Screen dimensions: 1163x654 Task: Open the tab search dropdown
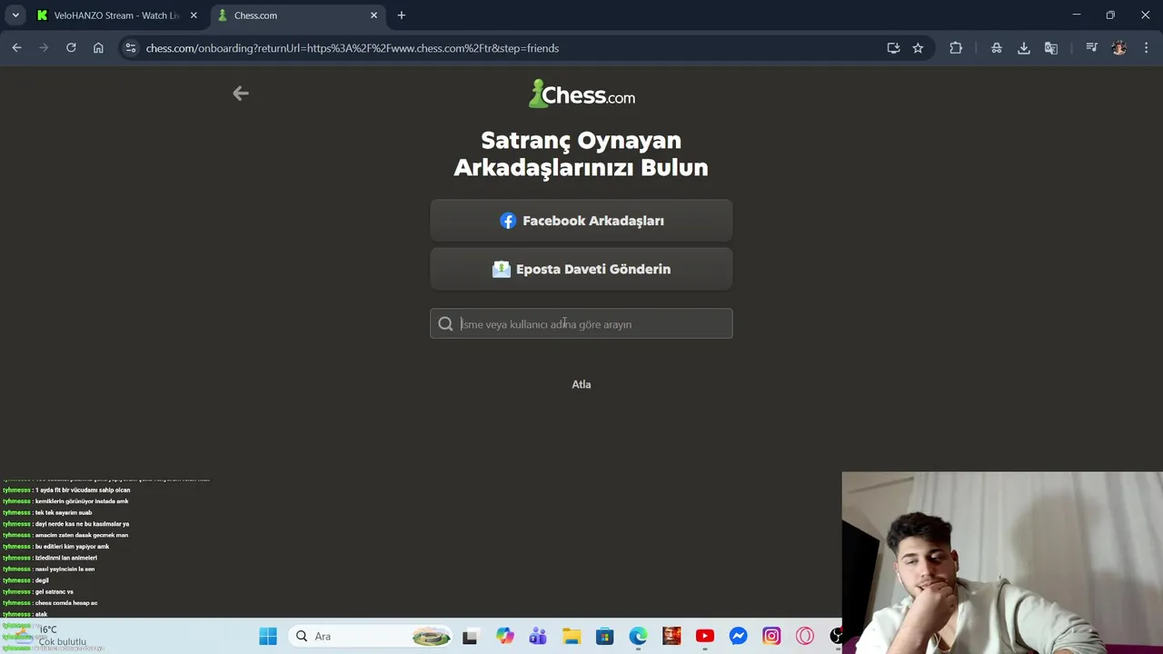(x=15, y=15)
